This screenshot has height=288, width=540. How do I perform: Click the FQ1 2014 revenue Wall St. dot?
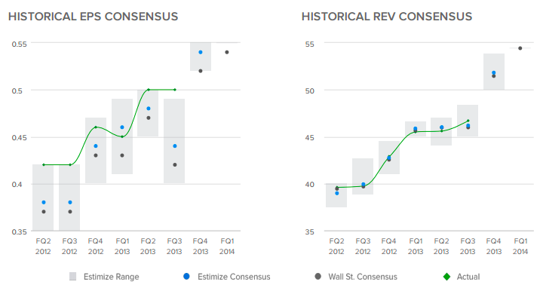point(520,48)
